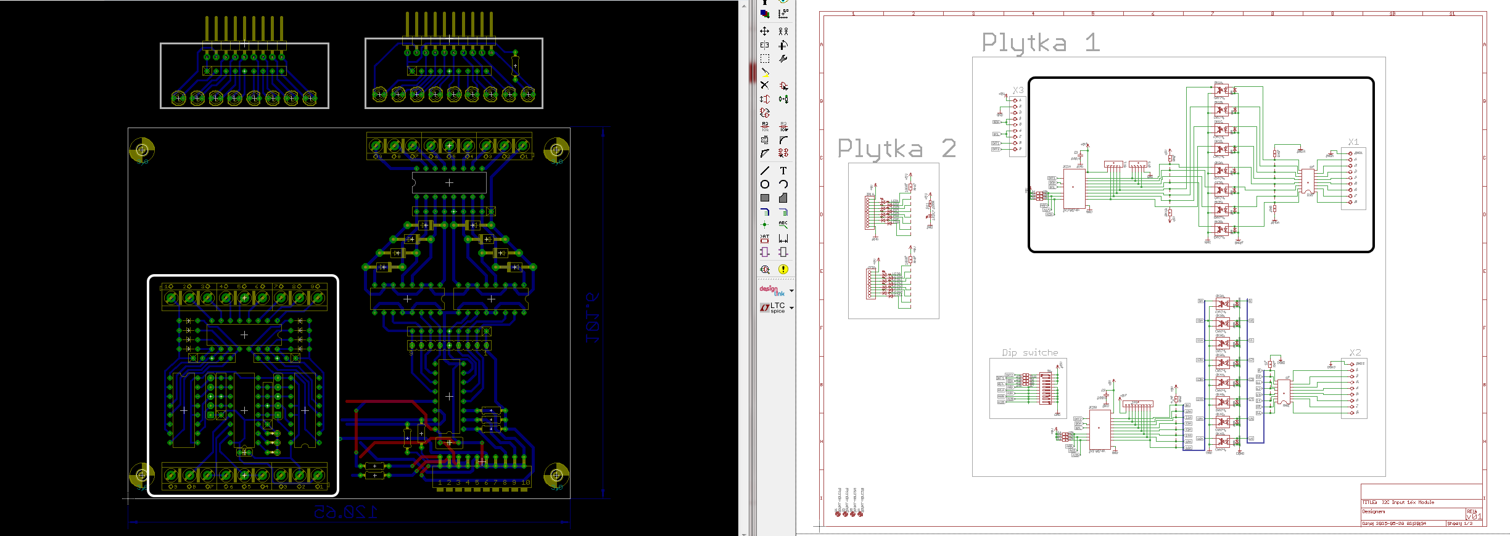The height and width of the screenshot is (536, 1510).
Task: Select the Invoke gate tool
Action: click(x=783, y=153)
